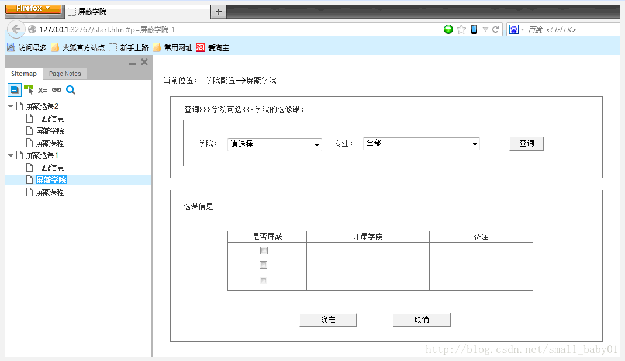Toggle highlight interactive elements icon
This screenshot has height=361, width=625.
click(x=29, y=89)
